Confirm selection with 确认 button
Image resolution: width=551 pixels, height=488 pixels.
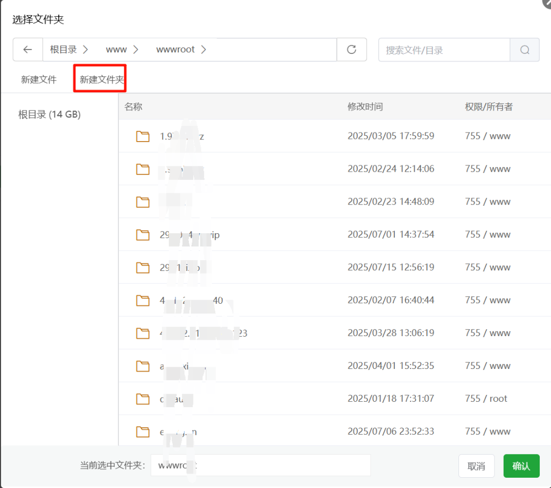pyautogui.click(x=521, y=465)
